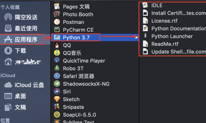
Task: Click the Desktop (桌面) sidebar icon
Action: 8,96
